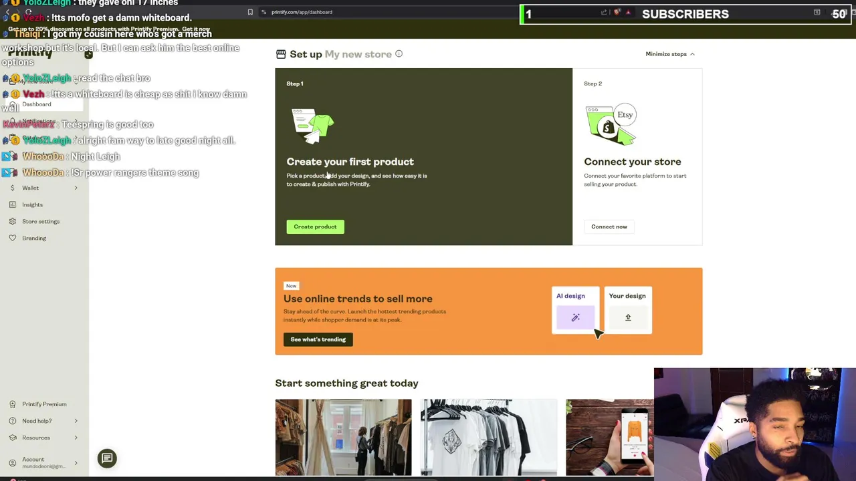Collapse setup with Minimize steps
This screenshot has width=856, height=481.
(670, 54)
